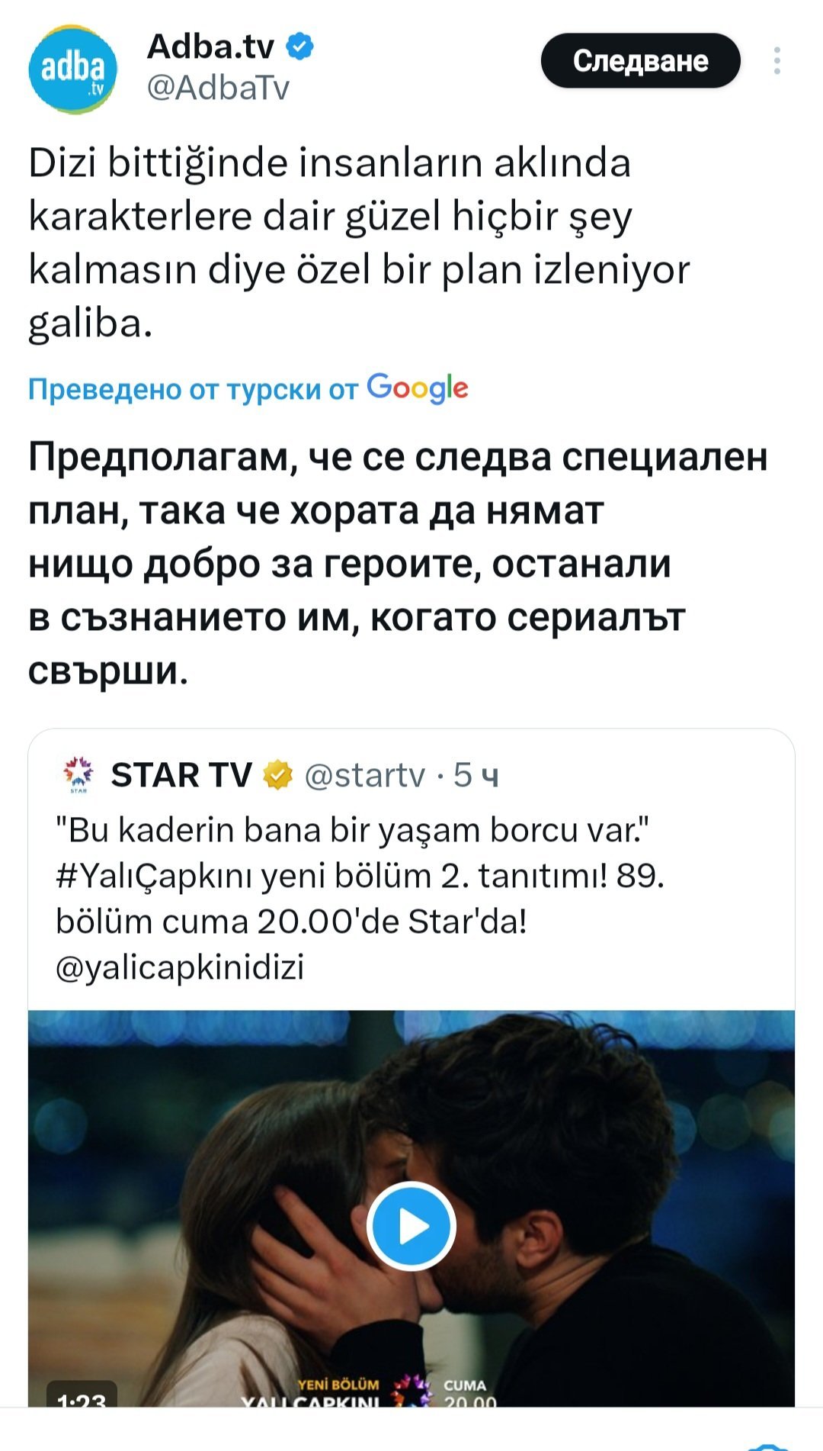Open the three-dot more options menu

pyautogui.click(x=777, y=61)
